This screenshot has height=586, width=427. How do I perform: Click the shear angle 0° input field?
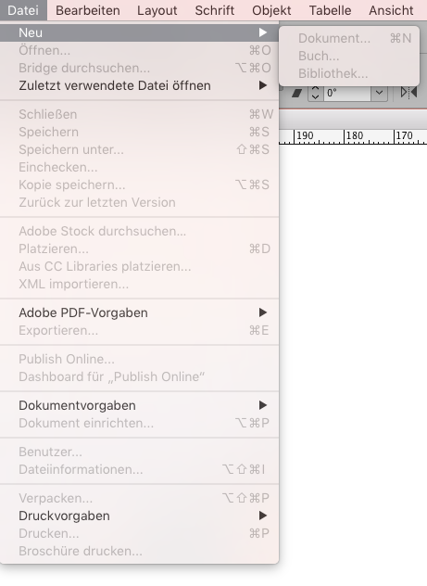[x=346, y=93]
